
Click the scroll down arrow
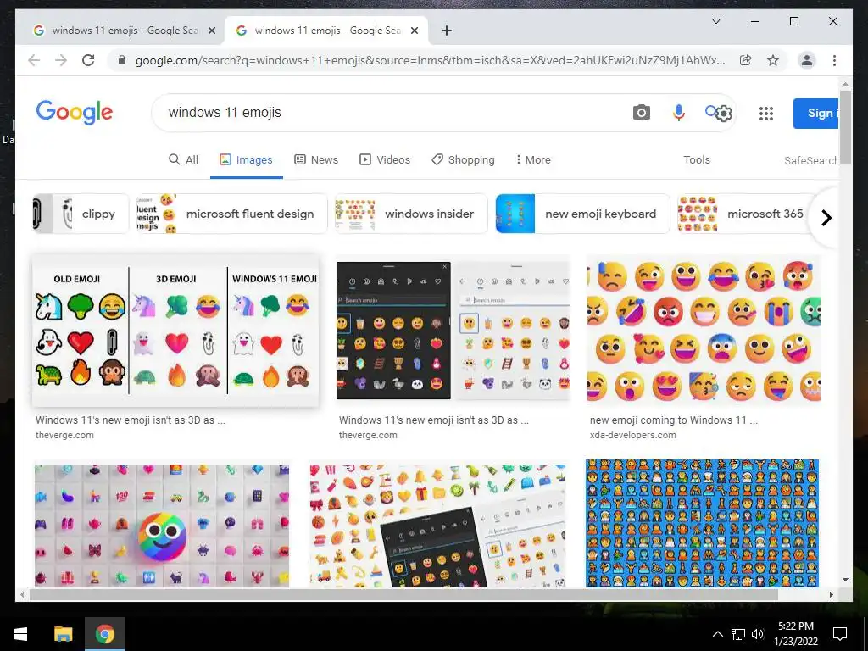click(x=845, y=580)
